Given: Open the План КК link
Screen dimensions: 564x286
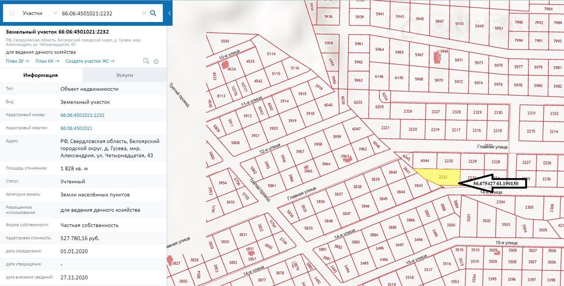Looking at the screenshot, I should (x=47, y=61).
